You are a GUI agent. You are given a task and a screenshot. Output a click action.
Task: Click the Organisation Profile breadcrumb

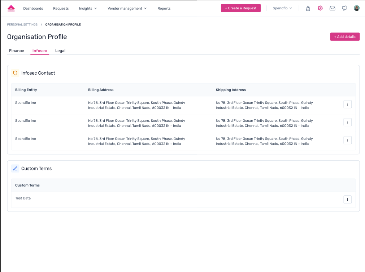(x=63, y=24)
